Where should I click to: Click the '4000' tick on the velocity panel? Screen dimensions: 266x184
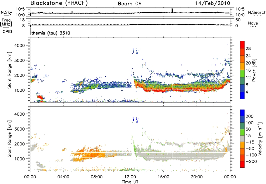20,114
